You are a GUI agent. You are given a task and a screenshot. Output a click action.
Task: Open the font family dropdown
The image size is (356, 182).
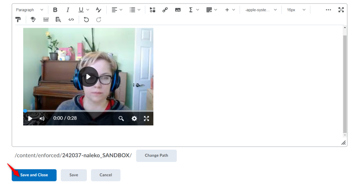click(x=261, y=10)
